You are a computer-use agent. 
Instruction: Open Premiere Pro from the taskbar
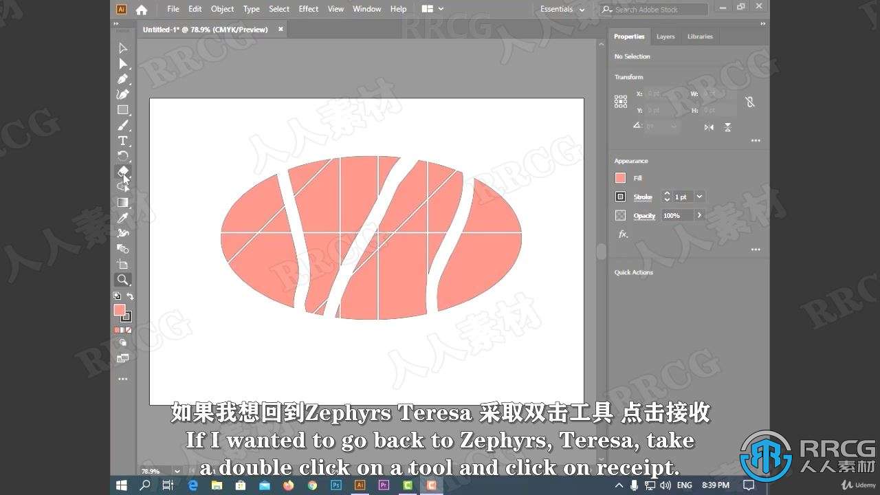(x=384, y=485)
